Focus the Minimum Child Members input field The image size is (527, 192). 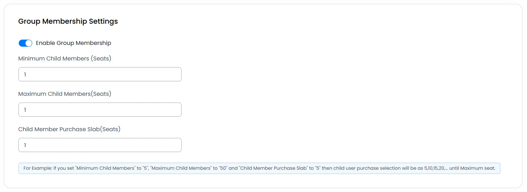click(100, 74)
